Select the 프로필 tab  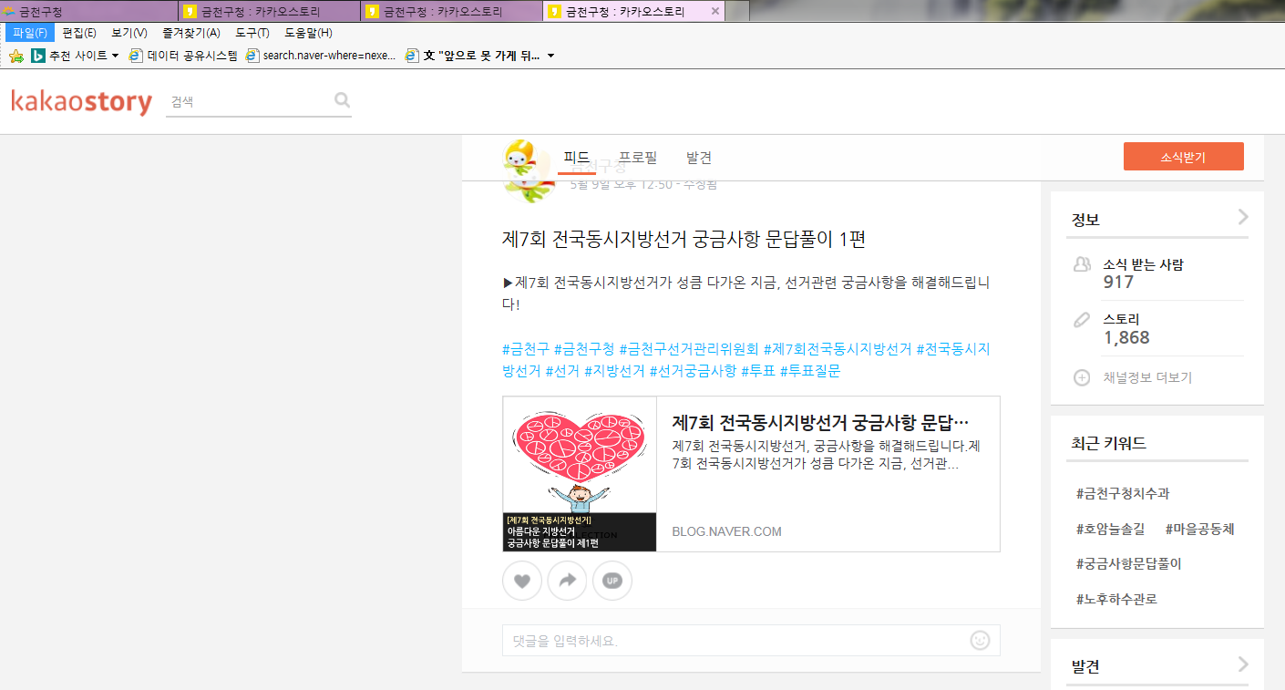tap(638, 157)
